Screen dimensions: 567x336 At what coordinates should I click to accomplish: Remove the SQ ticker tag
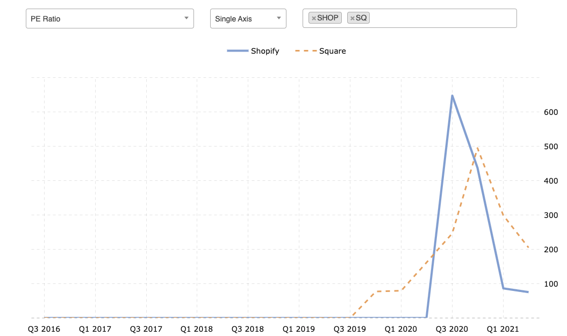point(353,18)
